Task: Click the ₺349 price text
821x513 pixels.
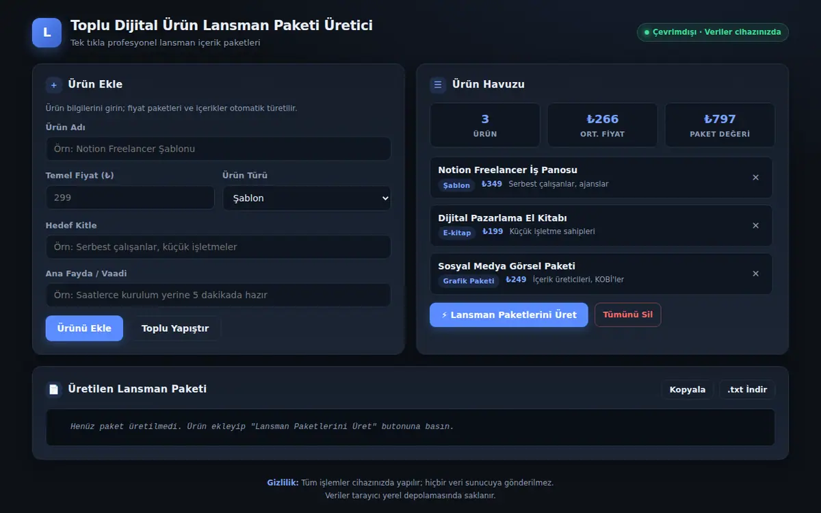Action: click(492, 184)
